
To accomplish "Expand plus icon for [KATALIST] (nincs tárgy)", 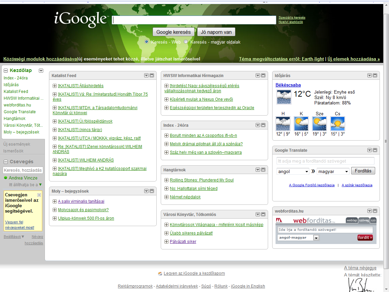I will click(x=55, y=130).
